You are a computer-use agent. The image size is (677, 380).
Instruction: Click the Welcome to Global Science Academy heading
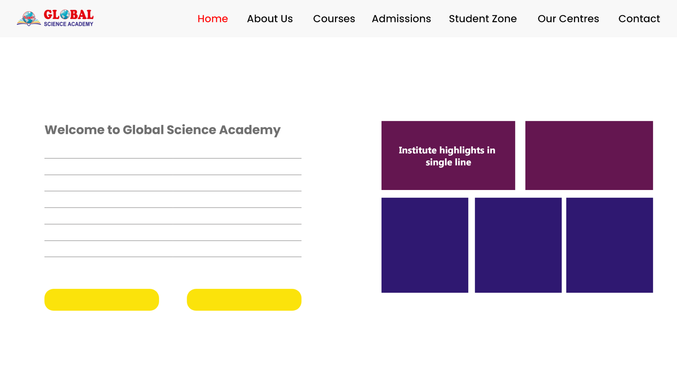[162, 130]
